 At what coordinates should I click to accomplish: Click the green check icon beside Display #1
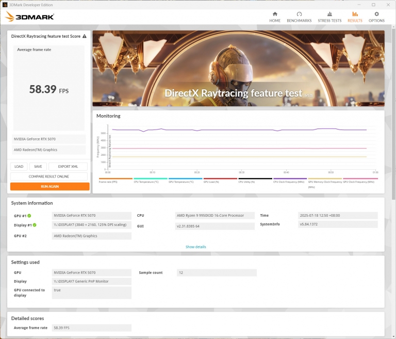point(35,225)
